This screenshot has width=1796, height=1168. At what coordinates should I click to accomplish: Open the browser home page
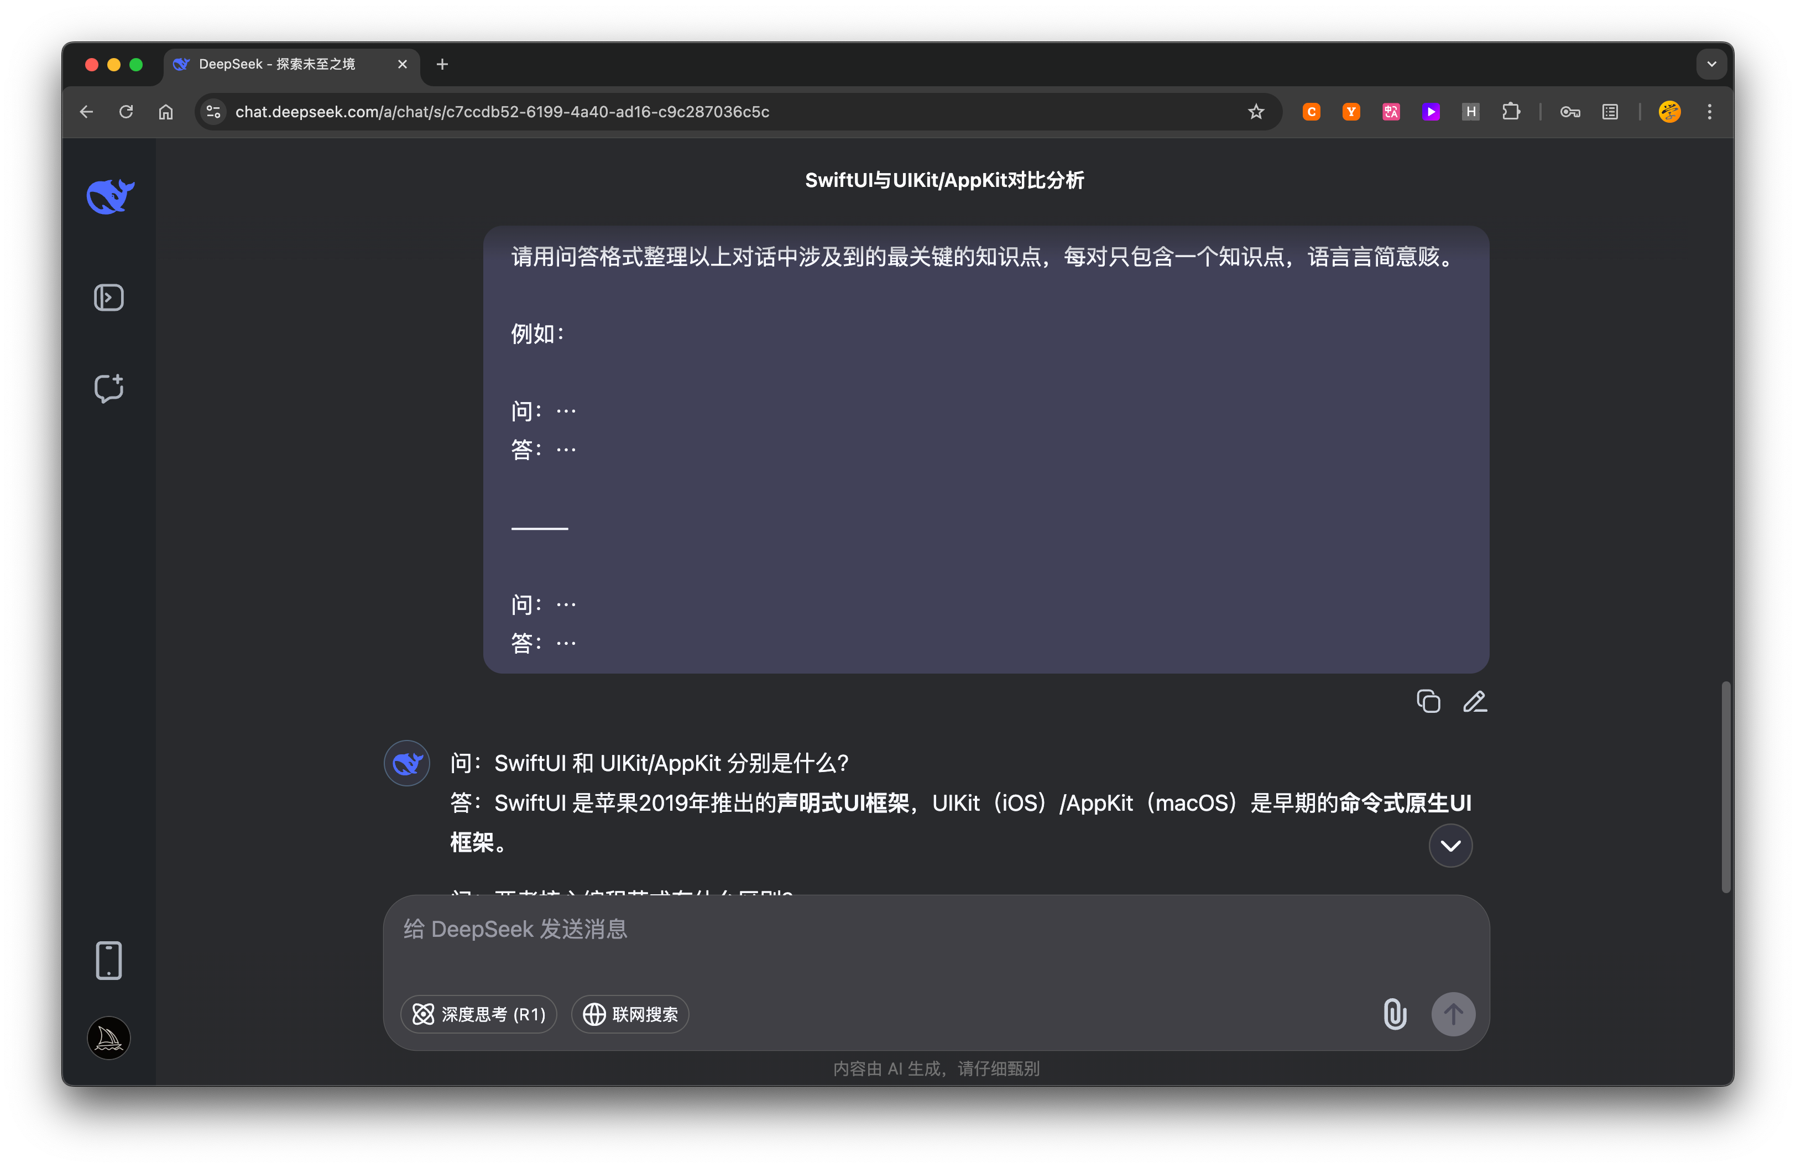click(x=165, y=112)
